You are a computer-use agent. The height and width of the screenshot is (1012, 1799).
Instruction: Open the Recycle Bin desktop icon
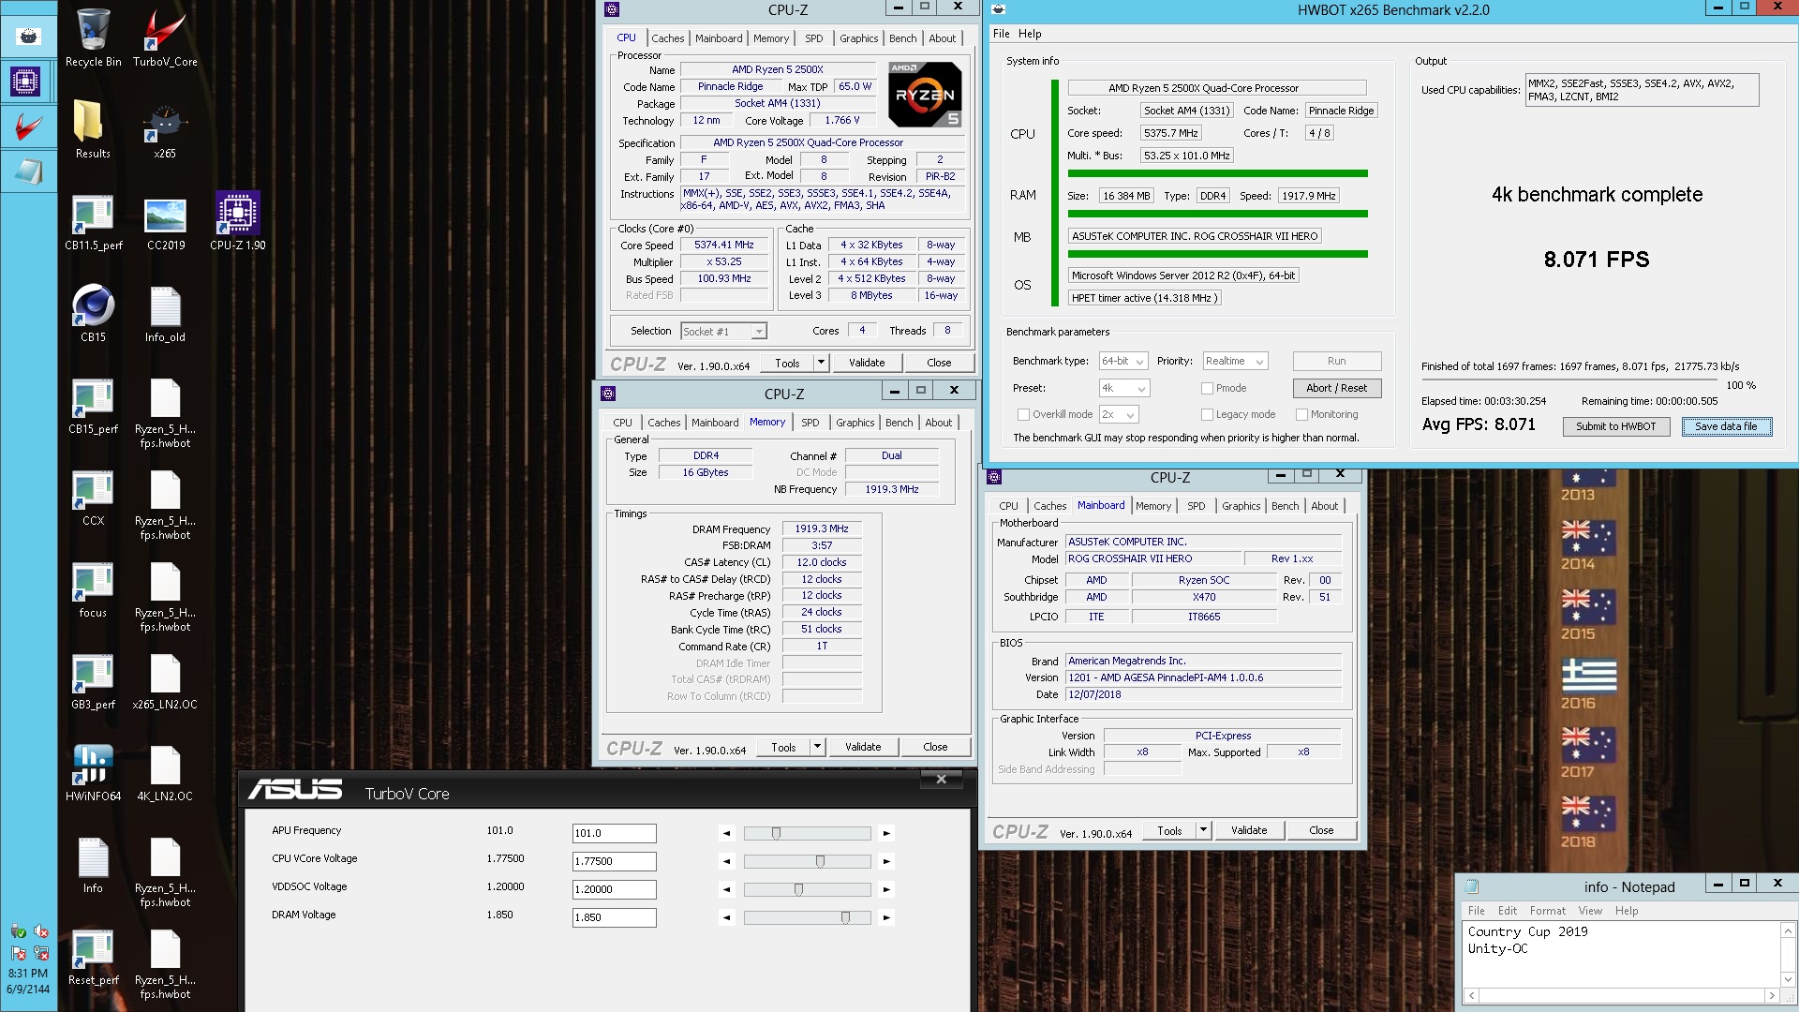pos(93,38)
